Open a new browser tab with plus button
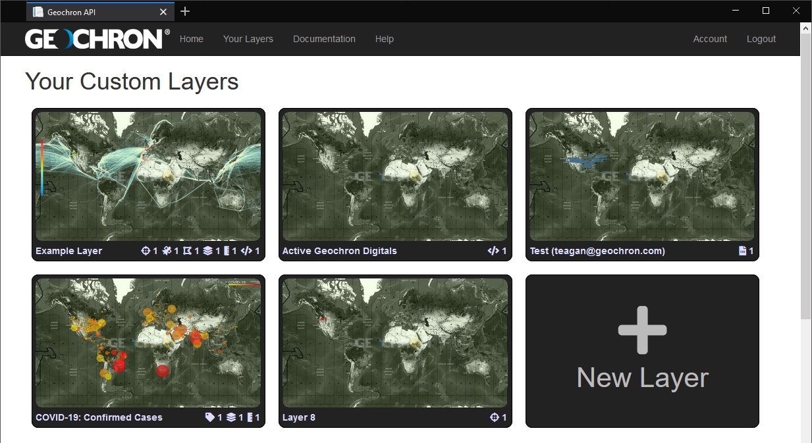Viewport: 812px width, 443px height. click(185, 11)
